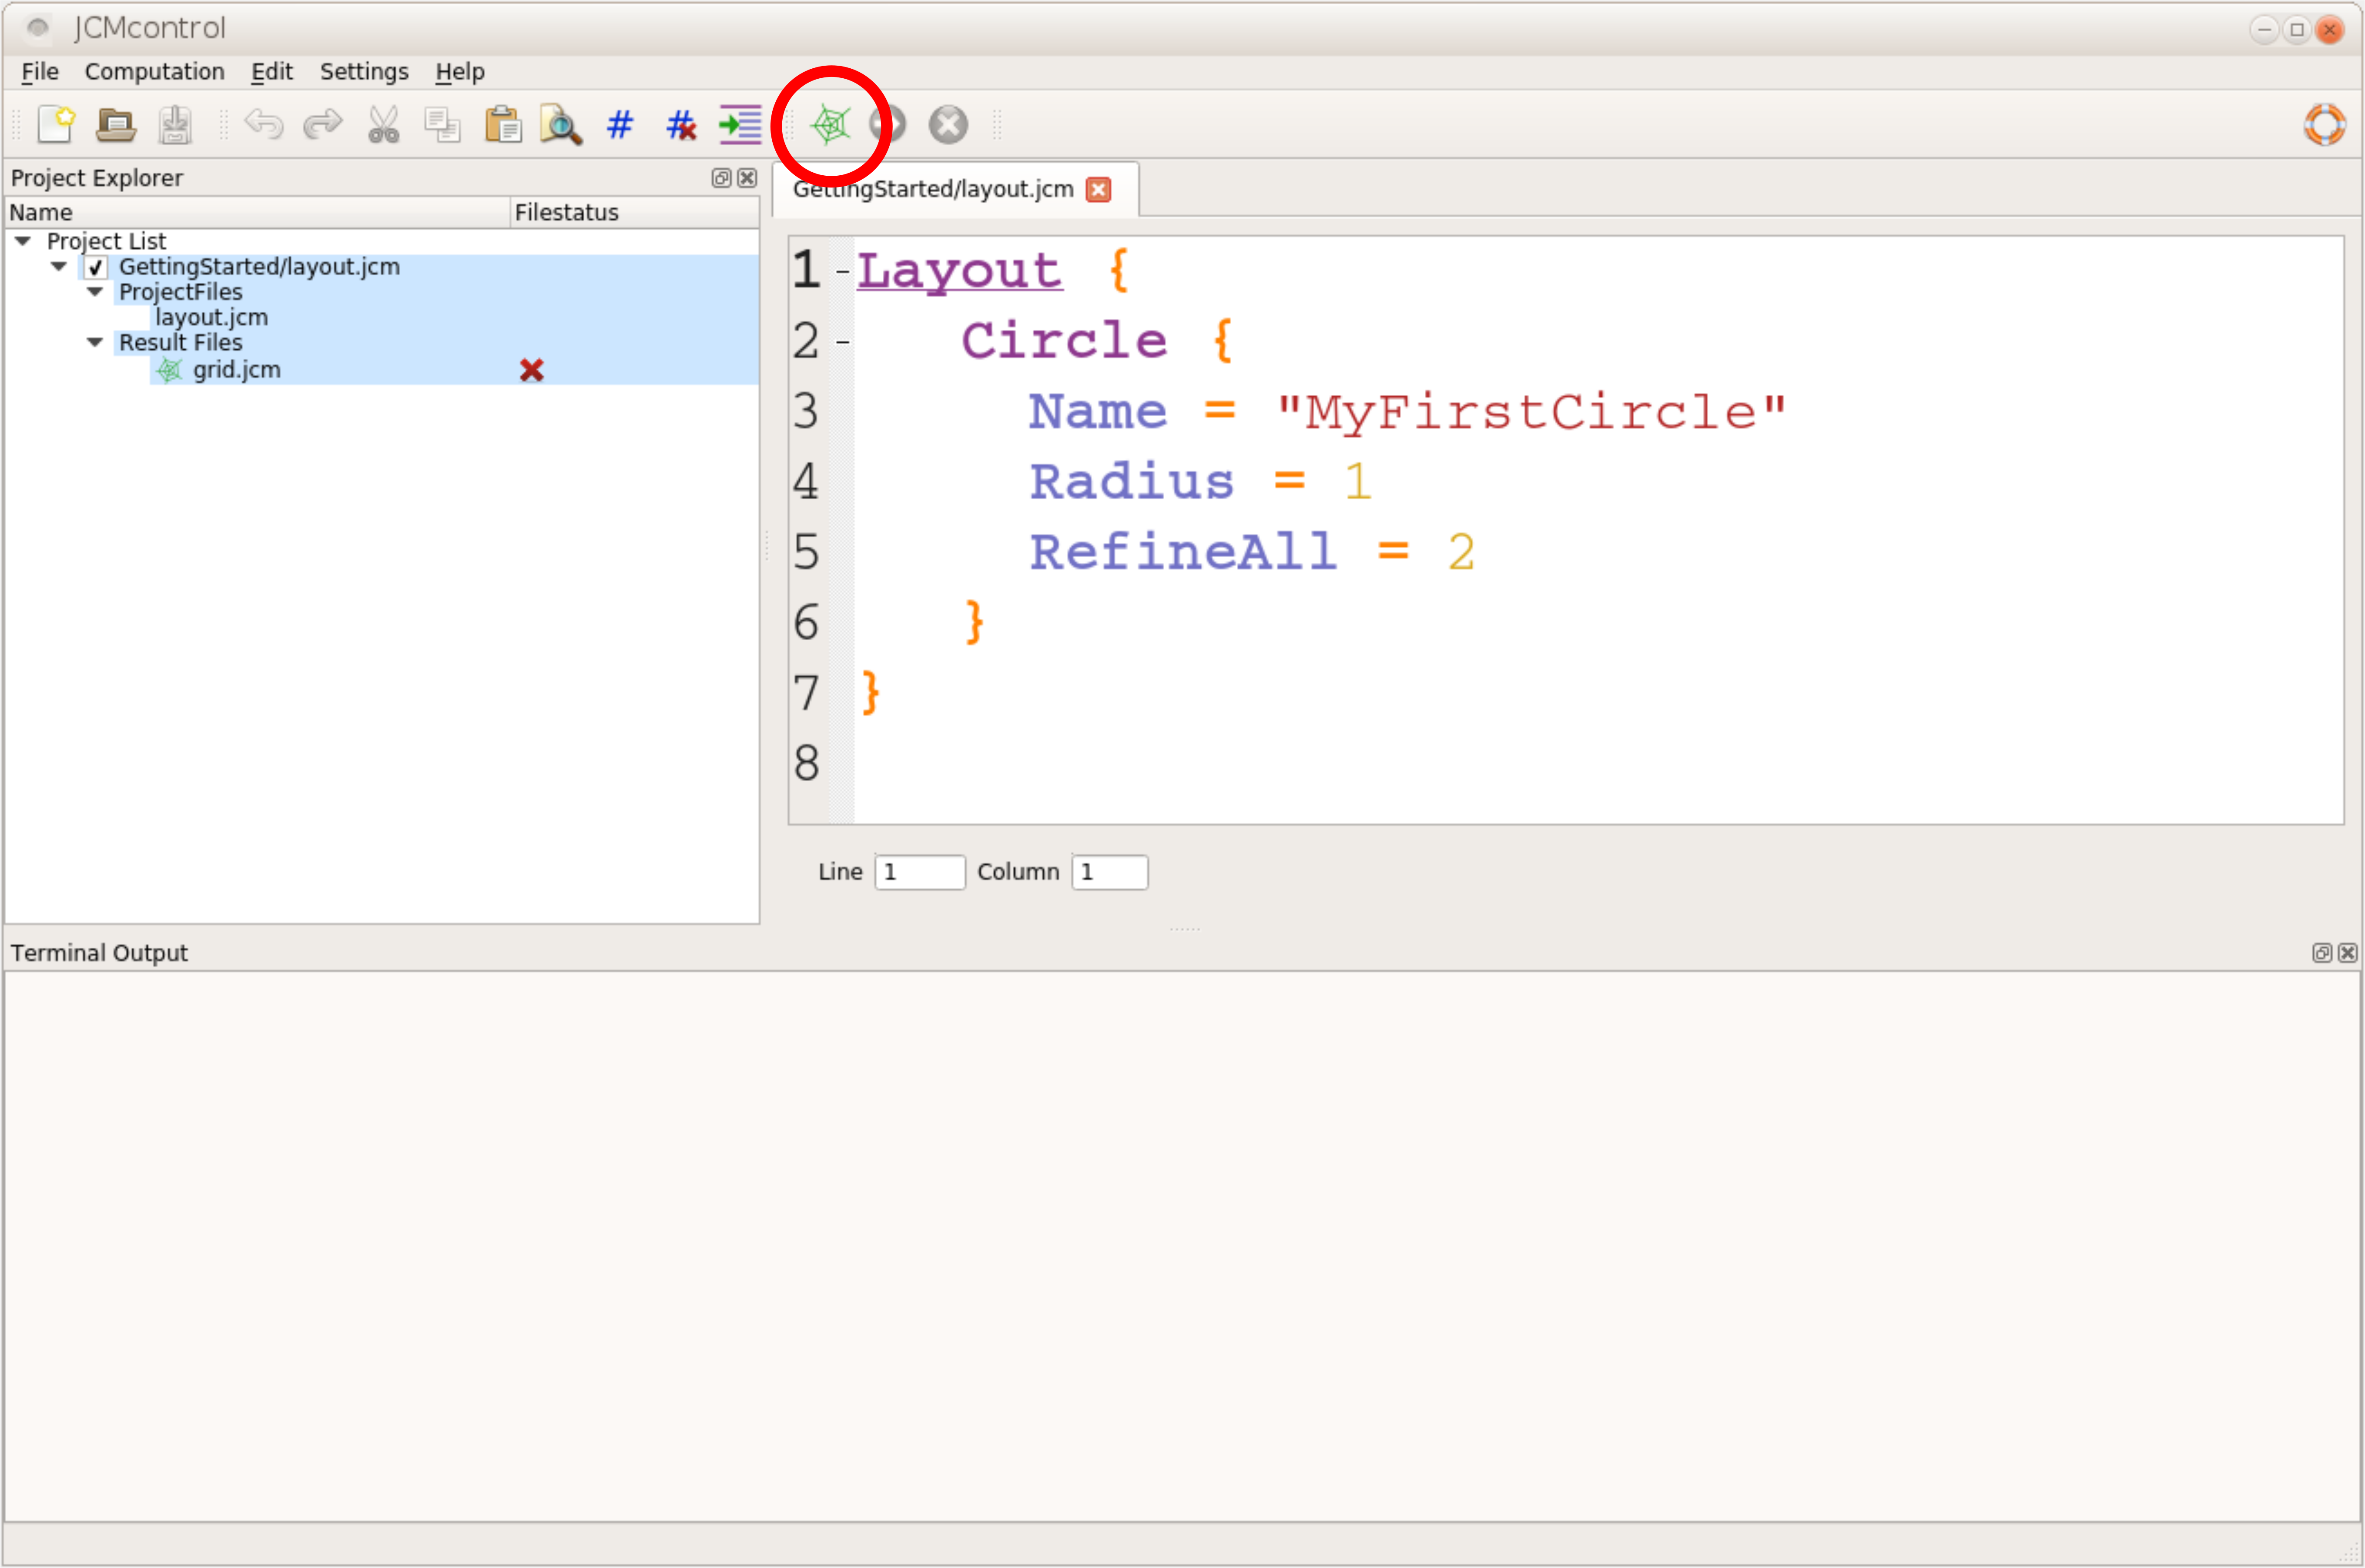Screen dimensions: 2365x1568
Task: Select layout.jcm in ProjectFiles
Action: coord(211,317)
